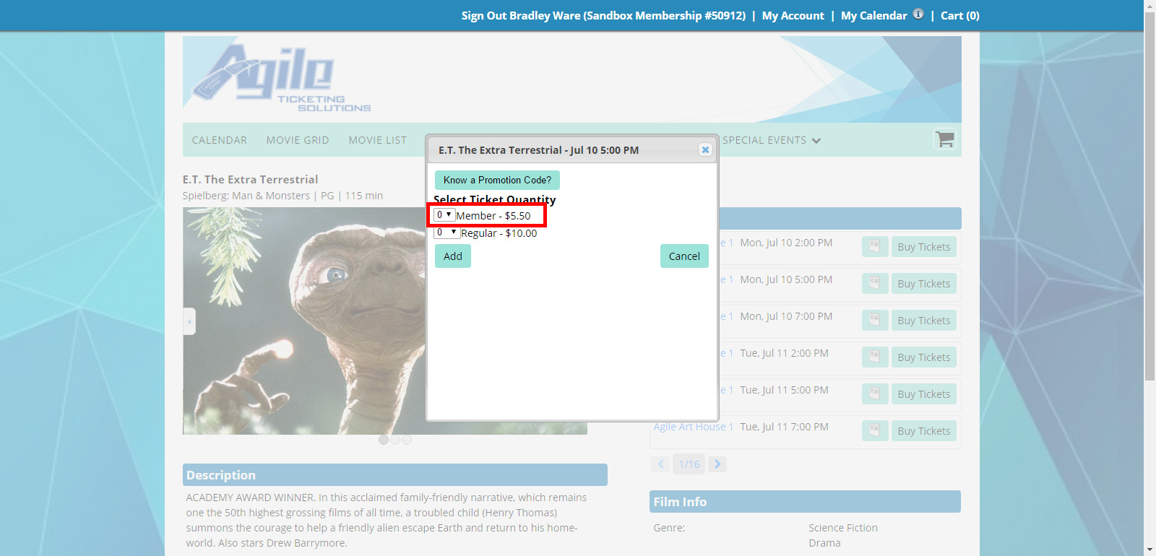Screen dimensions: 1156x556
Task: Show previous image in movie slideshow
Action: point(189,321)
